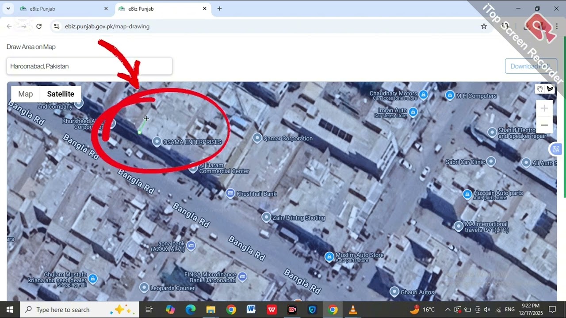Screen dimensions: 566x318
Task: Close the second eBiz Punjab tab
Action: tap(205, 9)
